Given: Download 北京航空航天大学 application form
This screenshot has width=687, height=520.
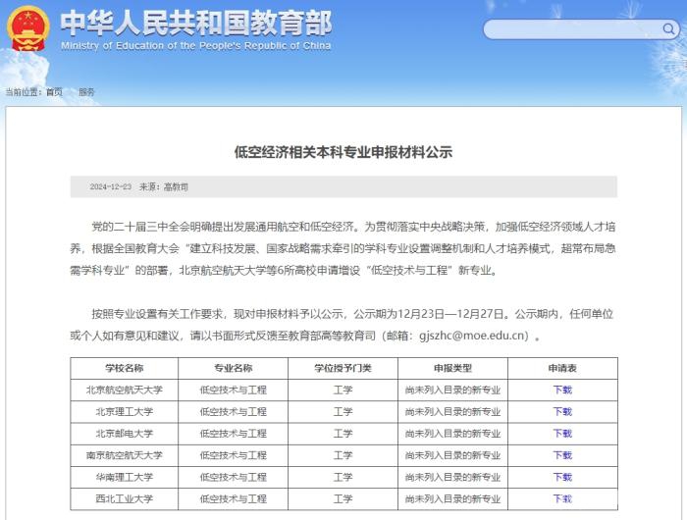Looking at the screenshot, I should tap(561, 390).
